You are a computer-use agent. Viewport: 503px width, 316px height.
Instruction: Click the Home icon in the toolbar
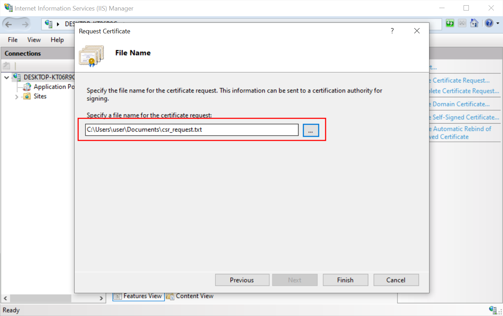[474, 23]
